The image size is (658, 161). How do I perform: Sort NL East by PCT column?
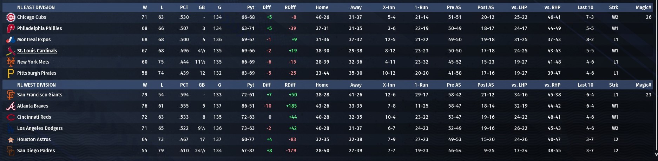coord(184,7)
